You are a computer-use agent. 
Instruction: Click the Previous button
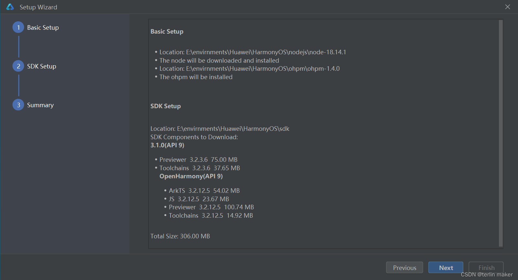click(x=404, y=267)
